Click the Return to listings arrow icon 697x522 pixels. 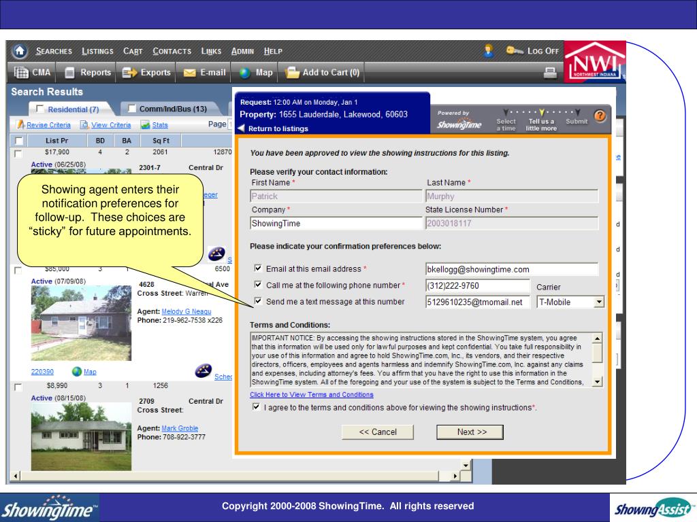point(242,128)
